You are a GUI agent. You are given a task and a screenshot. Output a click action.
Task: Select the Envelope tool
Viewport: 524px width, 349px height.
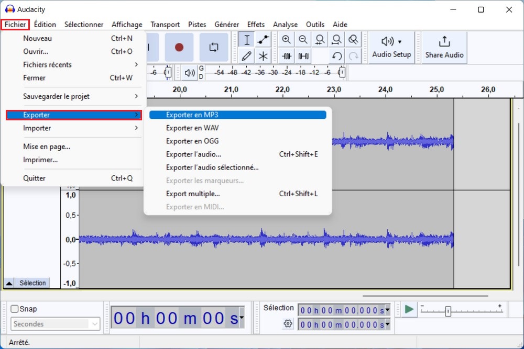coord(263,40)
